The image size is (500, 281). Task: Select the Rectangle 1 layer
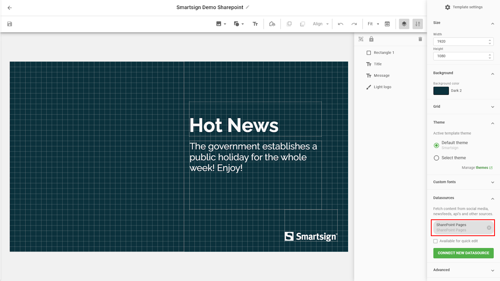point(384,53)
